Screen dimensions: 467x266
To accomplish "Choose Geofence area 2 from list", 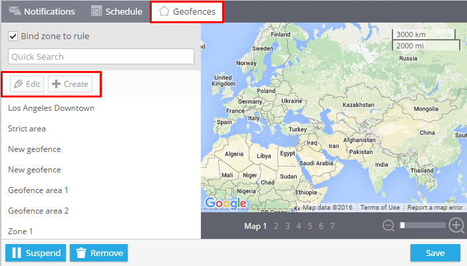I will pos(38,211).
